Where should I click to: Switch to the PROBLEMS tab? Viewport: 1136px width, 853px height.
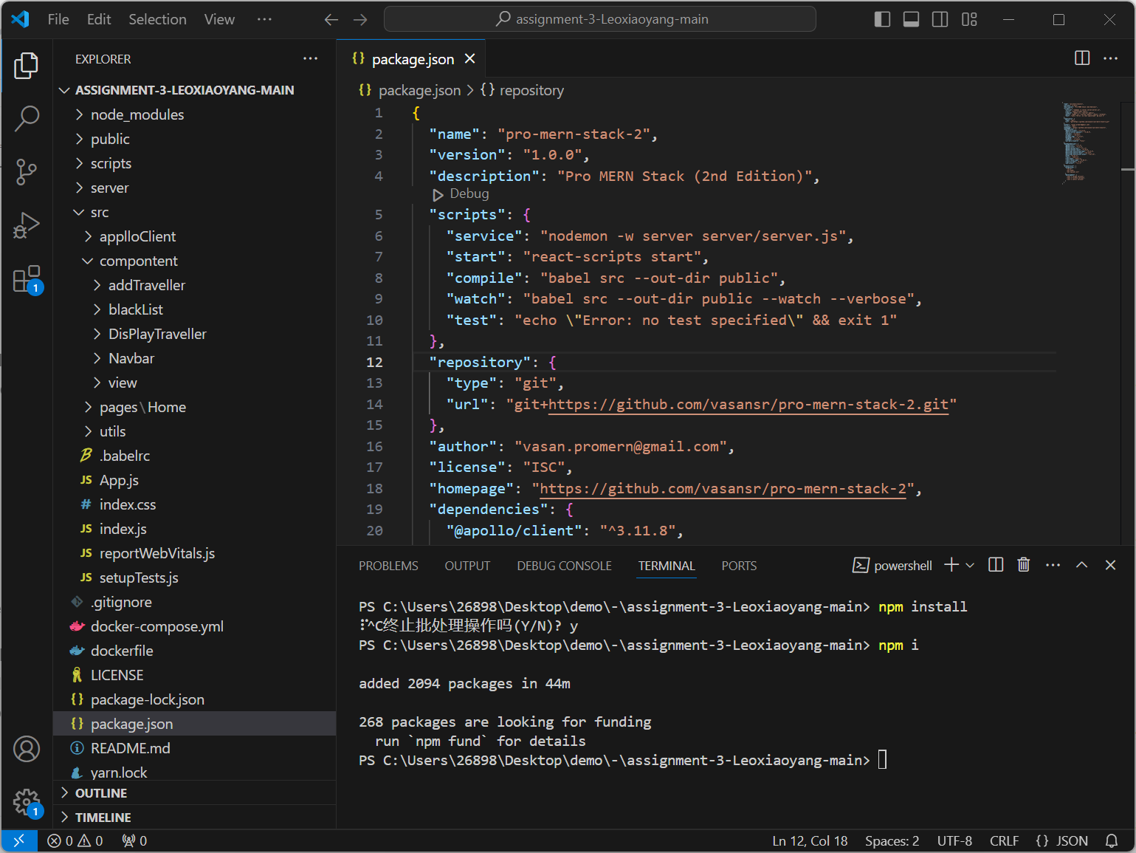coord(388,566)
